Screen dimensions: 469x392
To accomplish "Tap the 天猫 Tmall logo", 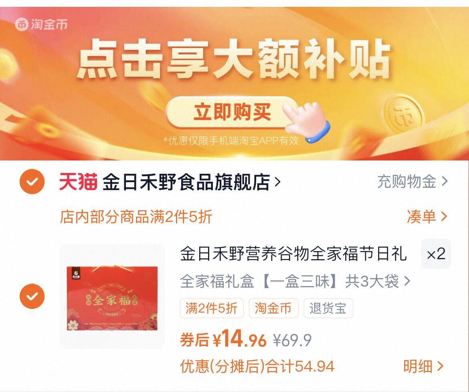I will [x=78, y=181].
